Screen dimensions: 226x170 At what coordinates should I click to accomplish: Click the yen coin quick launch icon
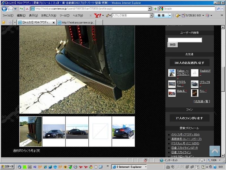65,167
